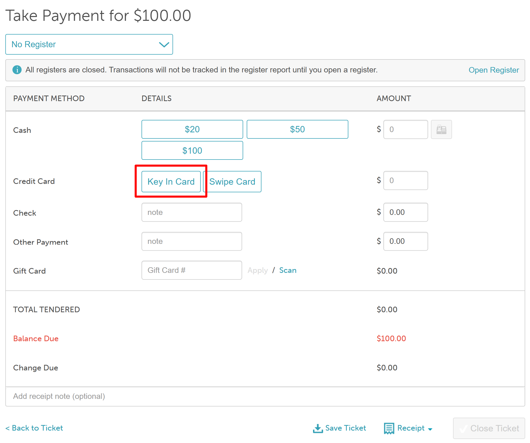Click the Save Ticket download icon
Screen dimensions: 530x443
[x=318, y=428]
